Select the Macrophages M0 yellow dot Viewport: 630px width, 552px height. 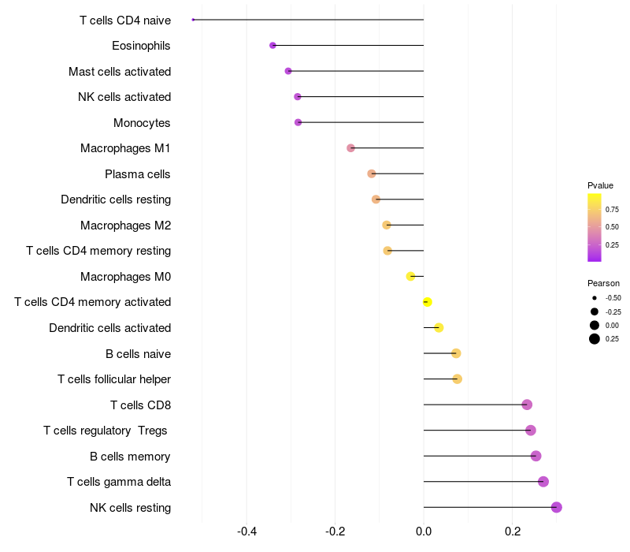(410, 277)
